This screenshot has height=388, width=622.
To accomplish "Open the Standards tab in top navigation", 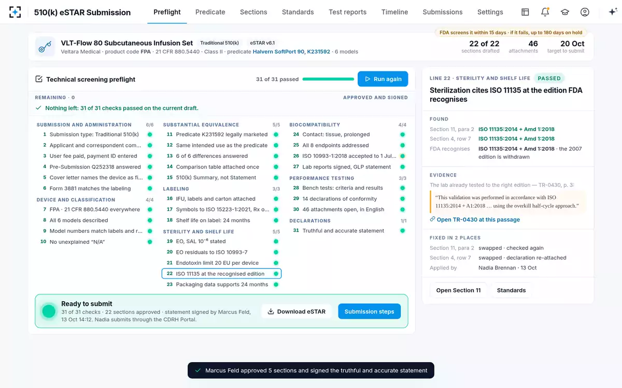I will [x=298, y=12].
